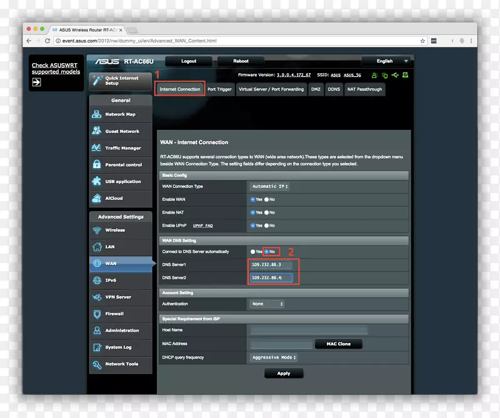Select the Traffic Manager graph icon
This screenshot has width=500, height=418.
97,147
